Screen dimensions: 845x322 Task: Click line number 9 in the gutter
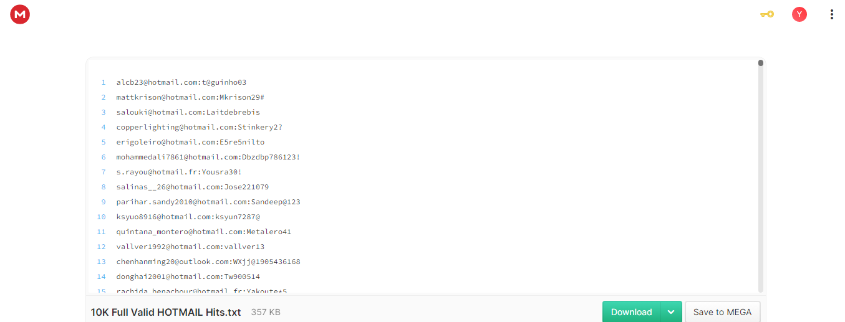104,202
